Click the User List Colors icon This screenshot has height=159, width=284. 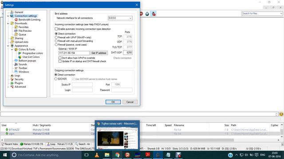20,57
